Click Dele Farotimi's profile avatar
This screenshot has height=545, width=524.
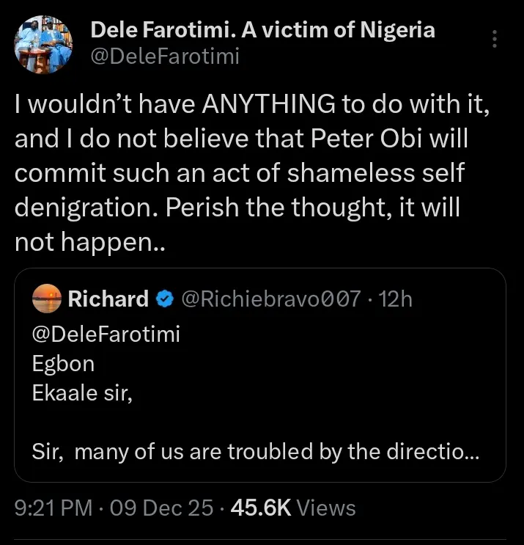coord(44,44)
